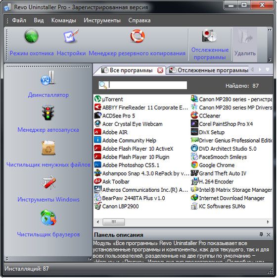
Task: Select Internet Download Manager entry
Action: tap(228, 198)
